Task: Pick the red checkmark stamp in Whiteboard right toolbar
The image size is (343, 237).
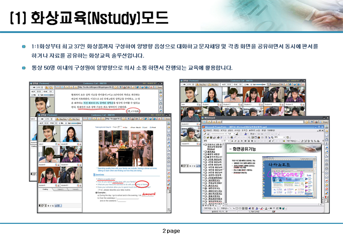Action: click(327, 180)
